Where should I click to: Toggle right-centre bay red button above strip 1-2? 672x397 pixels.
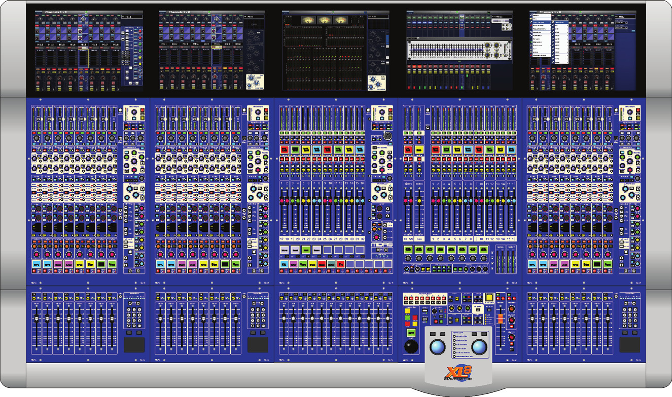click(x=436, y=150)
